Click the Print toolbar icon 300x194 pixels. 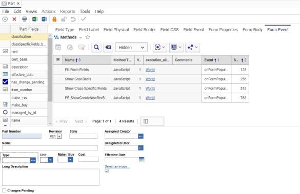[x=25, y=19]
